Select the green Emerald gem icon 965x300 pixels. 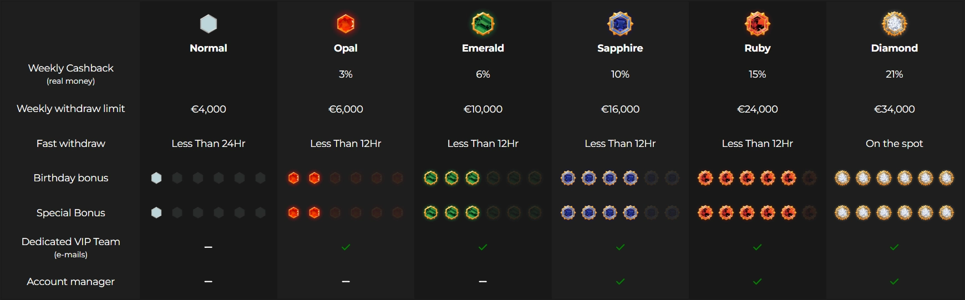point(483,24)
